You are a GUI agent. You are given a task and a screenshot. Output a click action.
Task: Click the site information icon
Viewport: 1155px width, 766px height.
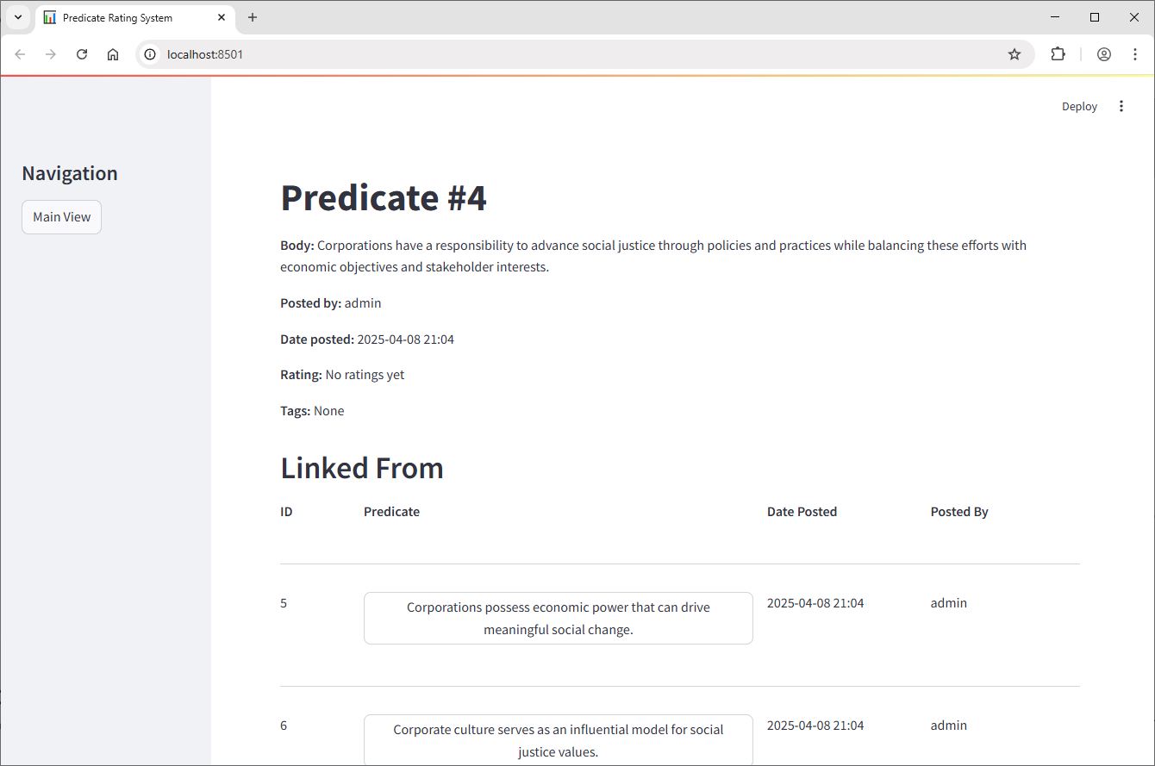150,54
